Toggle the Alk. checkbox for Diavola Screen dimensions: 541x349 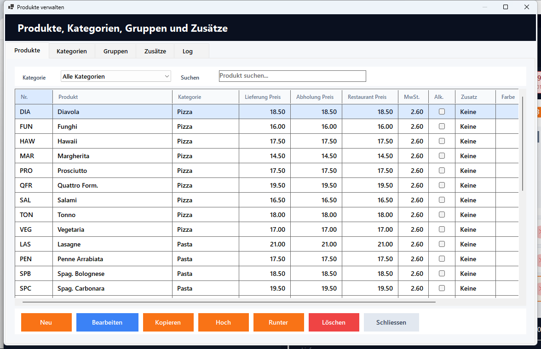442,112
